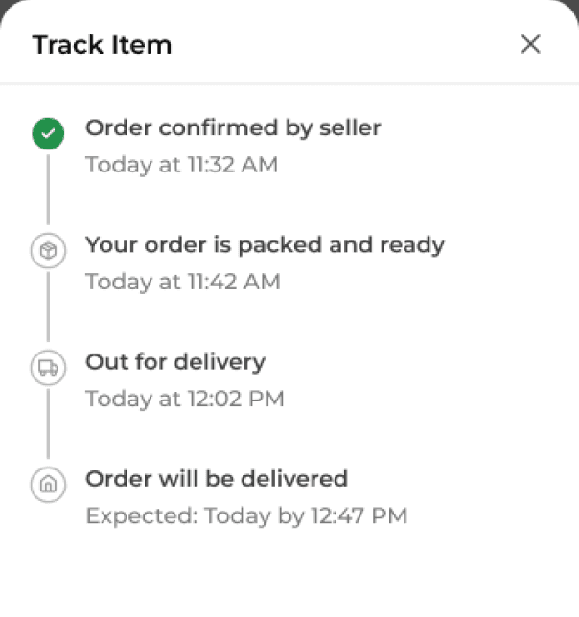Click the 'Today at 11:42 AM' timestamp
This screenshot has height=617, width=579.
pos(183,282)
